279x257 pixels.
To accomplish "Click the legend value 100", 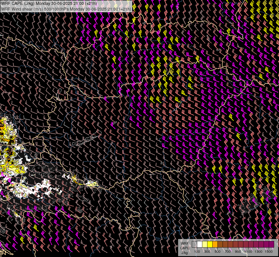I will pos(197,252).
